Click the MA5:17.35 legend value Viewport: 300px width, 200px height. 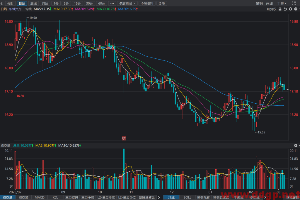tap(42, 9)
